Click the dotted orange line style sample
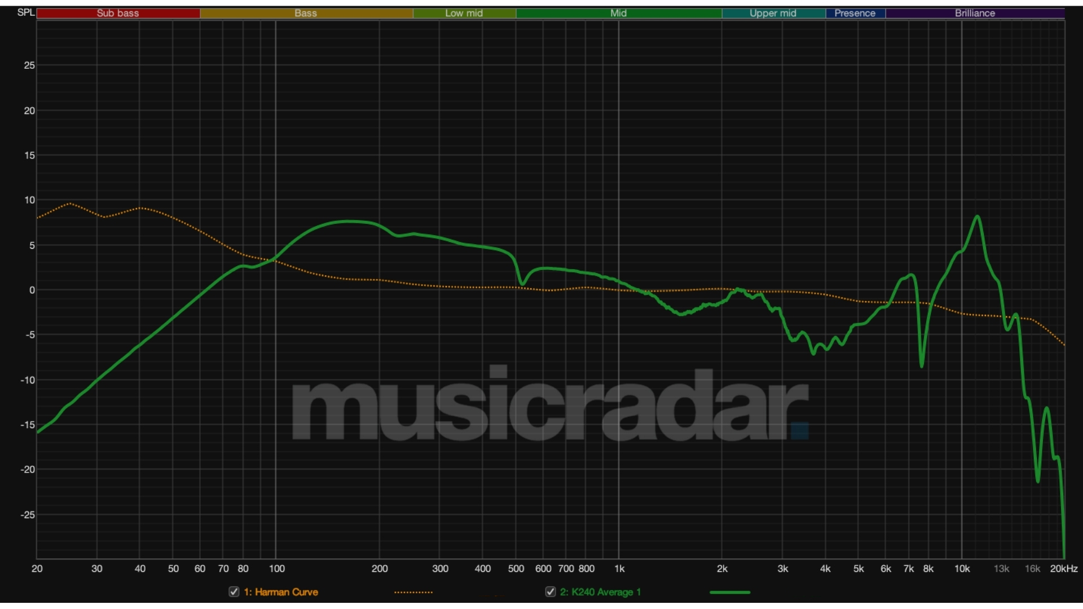Image resolution: width=1083 pixels, height=609 pixels. (413, 592)
